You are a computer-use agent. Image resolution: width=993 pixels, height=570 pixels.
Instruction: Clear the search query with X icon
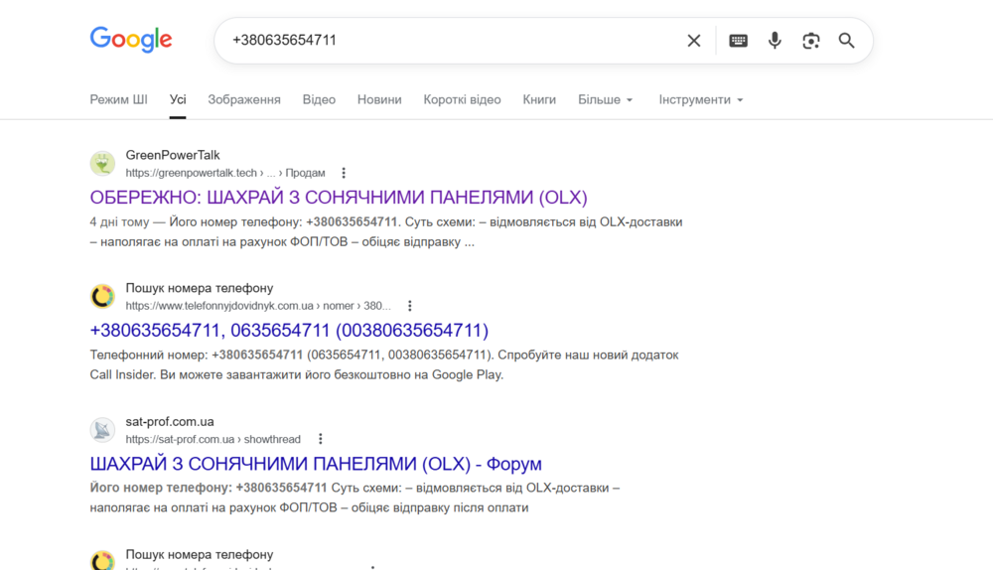click(x=693, y=41)
